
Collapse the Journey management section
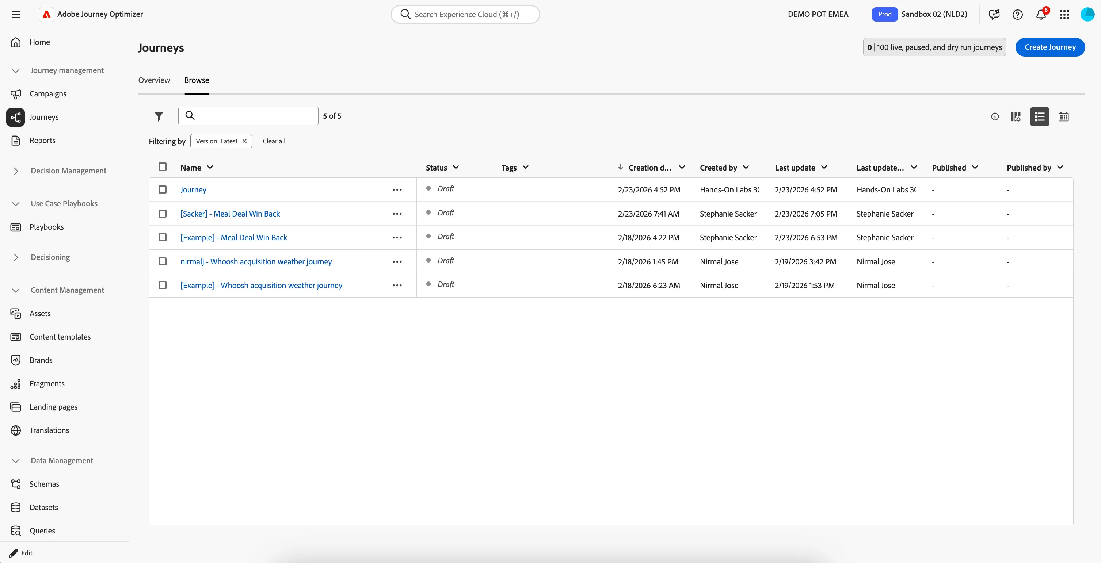coord(16,70)
